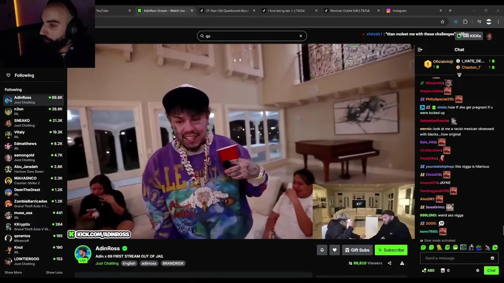
Task: Open the Kick shop icon showing 0
Action: 445,270
